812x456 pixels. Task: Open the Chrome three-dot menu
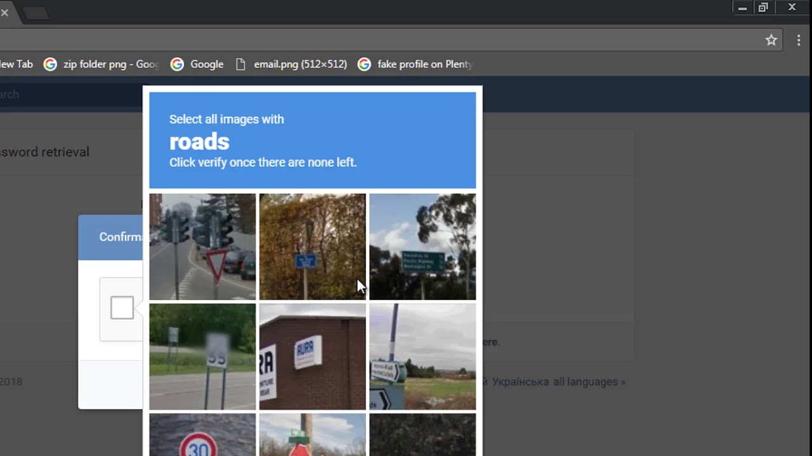point(798,40)
